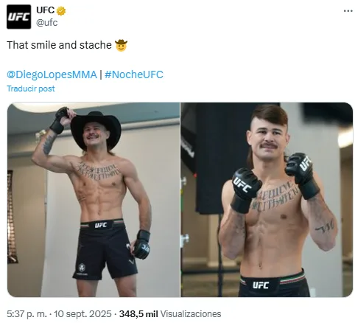Click the UFC waistband logo in right photo
Image resolution: width=355 pixels, height=323 pixels.
[x=261, y=285]
